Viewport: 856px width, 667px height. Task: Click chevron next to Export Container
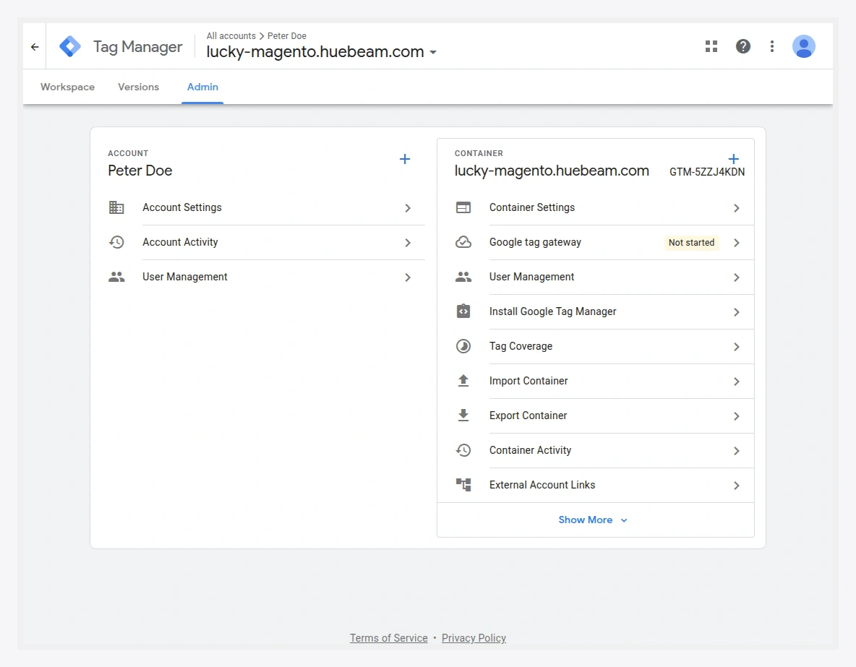tap(737, 416)
